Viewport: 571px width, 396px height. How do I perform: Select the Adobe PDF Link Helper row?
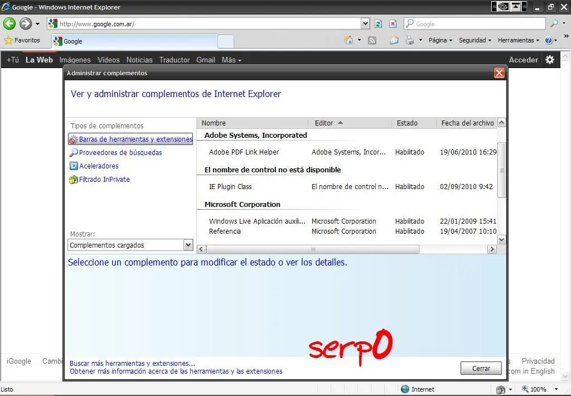347,152
